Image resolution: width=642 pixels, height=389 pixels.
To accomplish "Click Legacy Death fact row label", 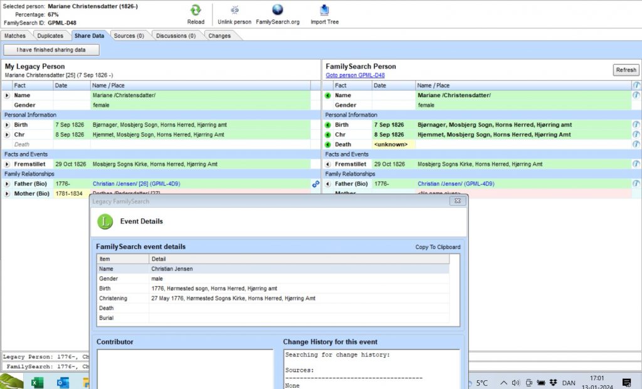I will pyautogui.click(x=22, y=144).
